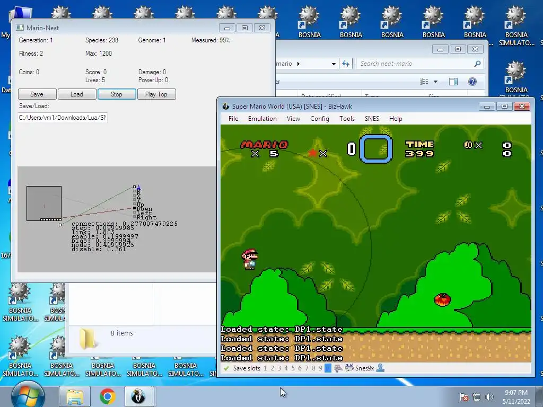
Task: Select save slot 7 in BizHawk status bar
Action: click(306, 368)
